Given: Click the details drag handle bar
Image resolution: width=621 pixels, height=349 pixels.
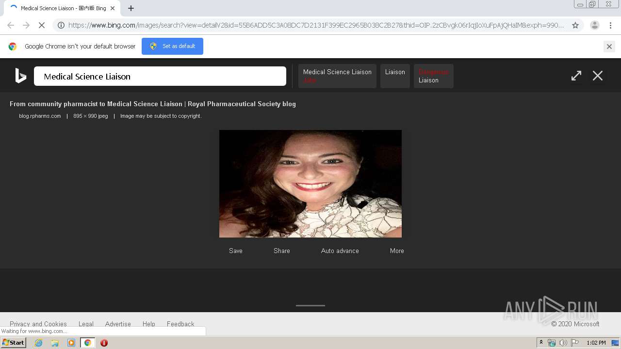Looking at the screenshot, I should [310, 305].
